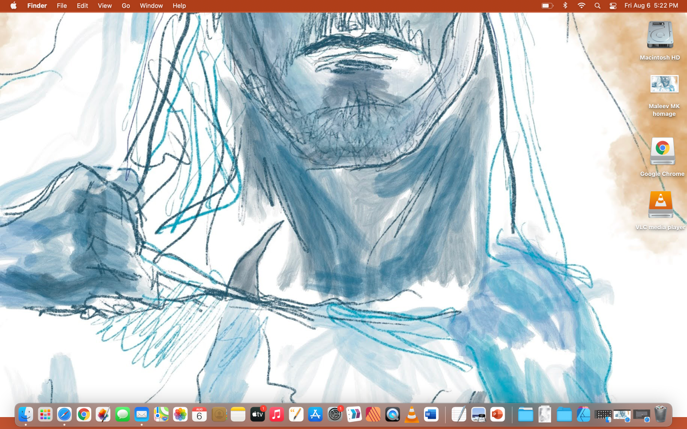The image size is (687, 429).
Task: Open the Trash in the Dock
Action: 661,414
